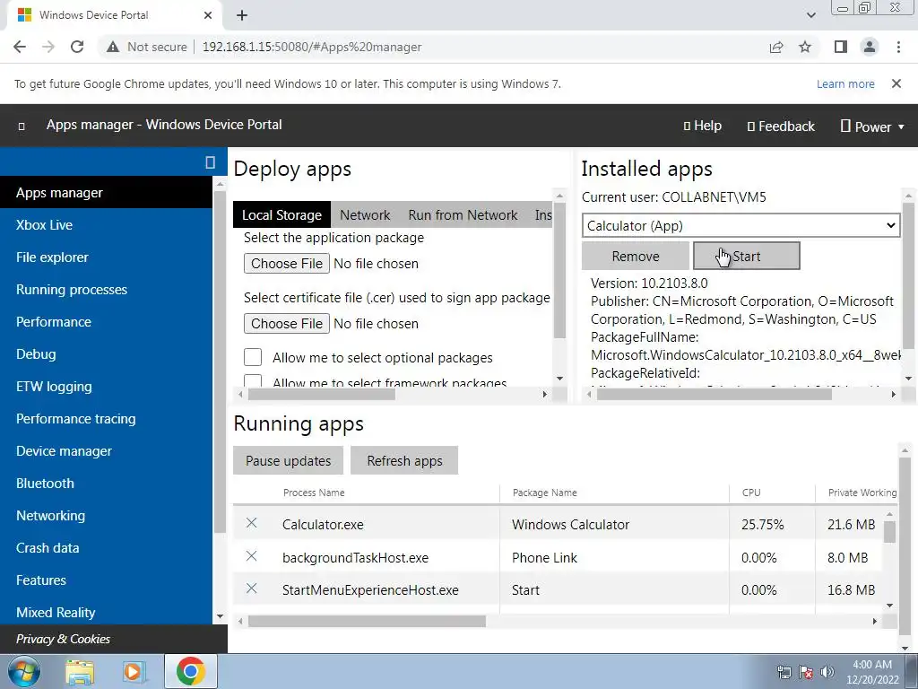Bookmark this page with the star icon
918x689 pixels.
805,47
